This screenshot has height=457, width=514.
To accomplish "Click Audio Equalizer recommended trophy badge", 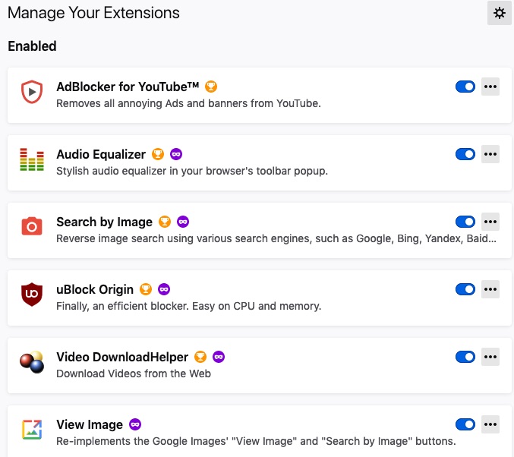I will (x=158, y=154).
